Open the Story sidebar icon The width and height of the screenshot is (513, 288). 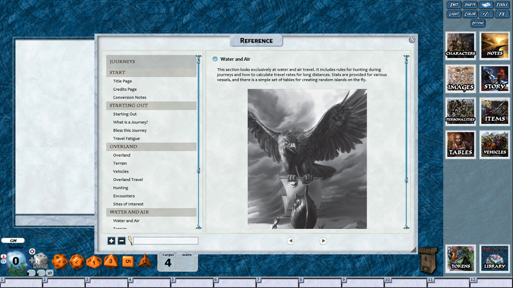pos(495,79)
